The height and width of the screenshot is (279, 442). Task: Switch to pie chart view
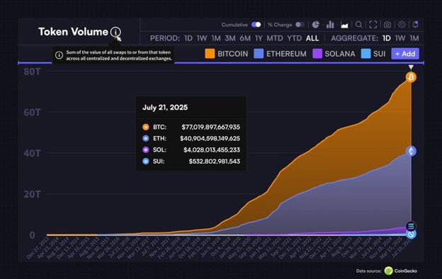(x=315, y=25)
